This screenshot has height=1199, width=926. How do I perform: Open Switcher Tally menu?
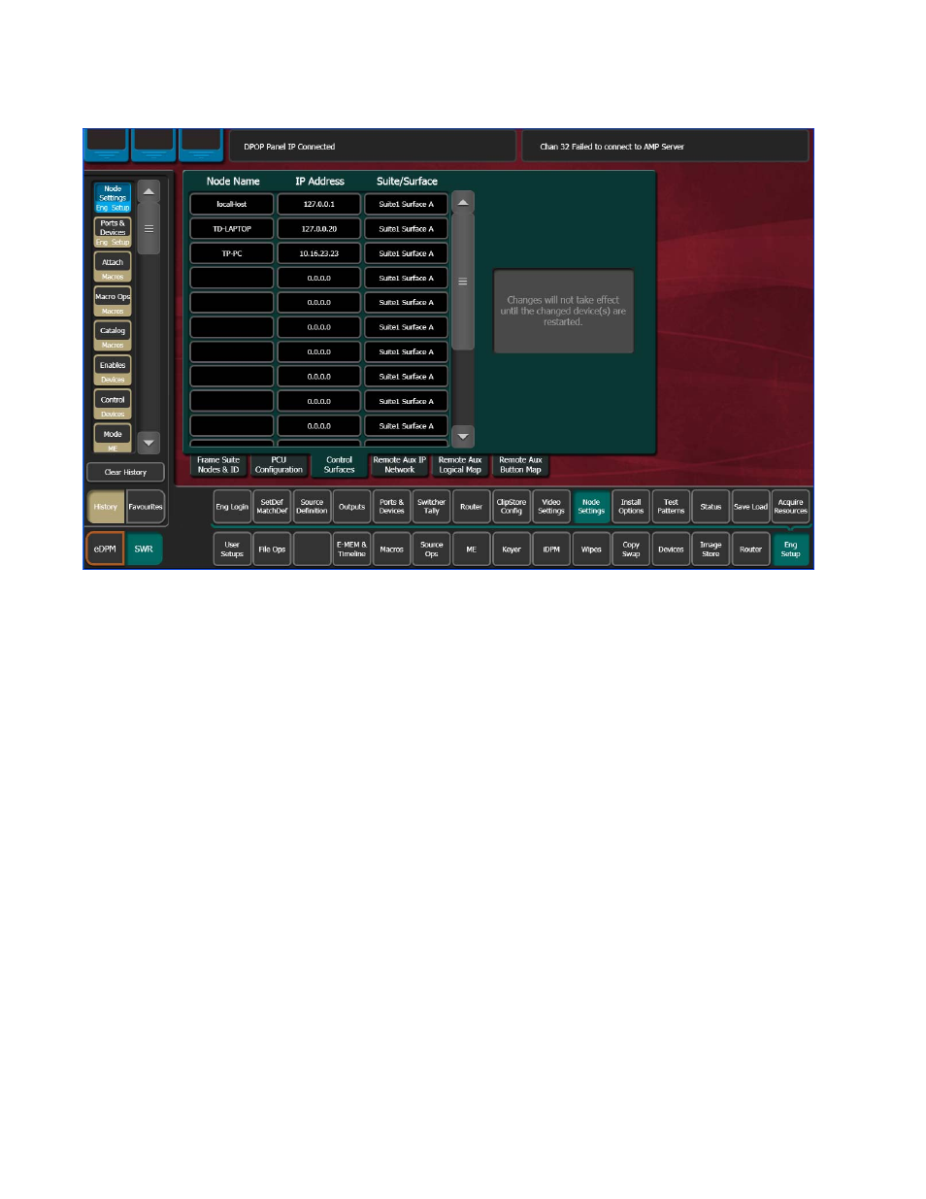pyautogui.click(x=431, y=507)
